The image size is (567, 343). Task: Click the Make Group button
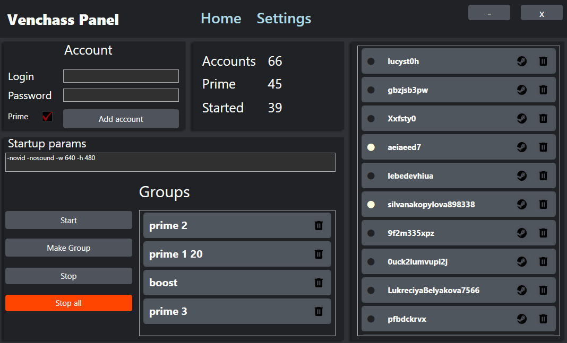coord(68,248)
